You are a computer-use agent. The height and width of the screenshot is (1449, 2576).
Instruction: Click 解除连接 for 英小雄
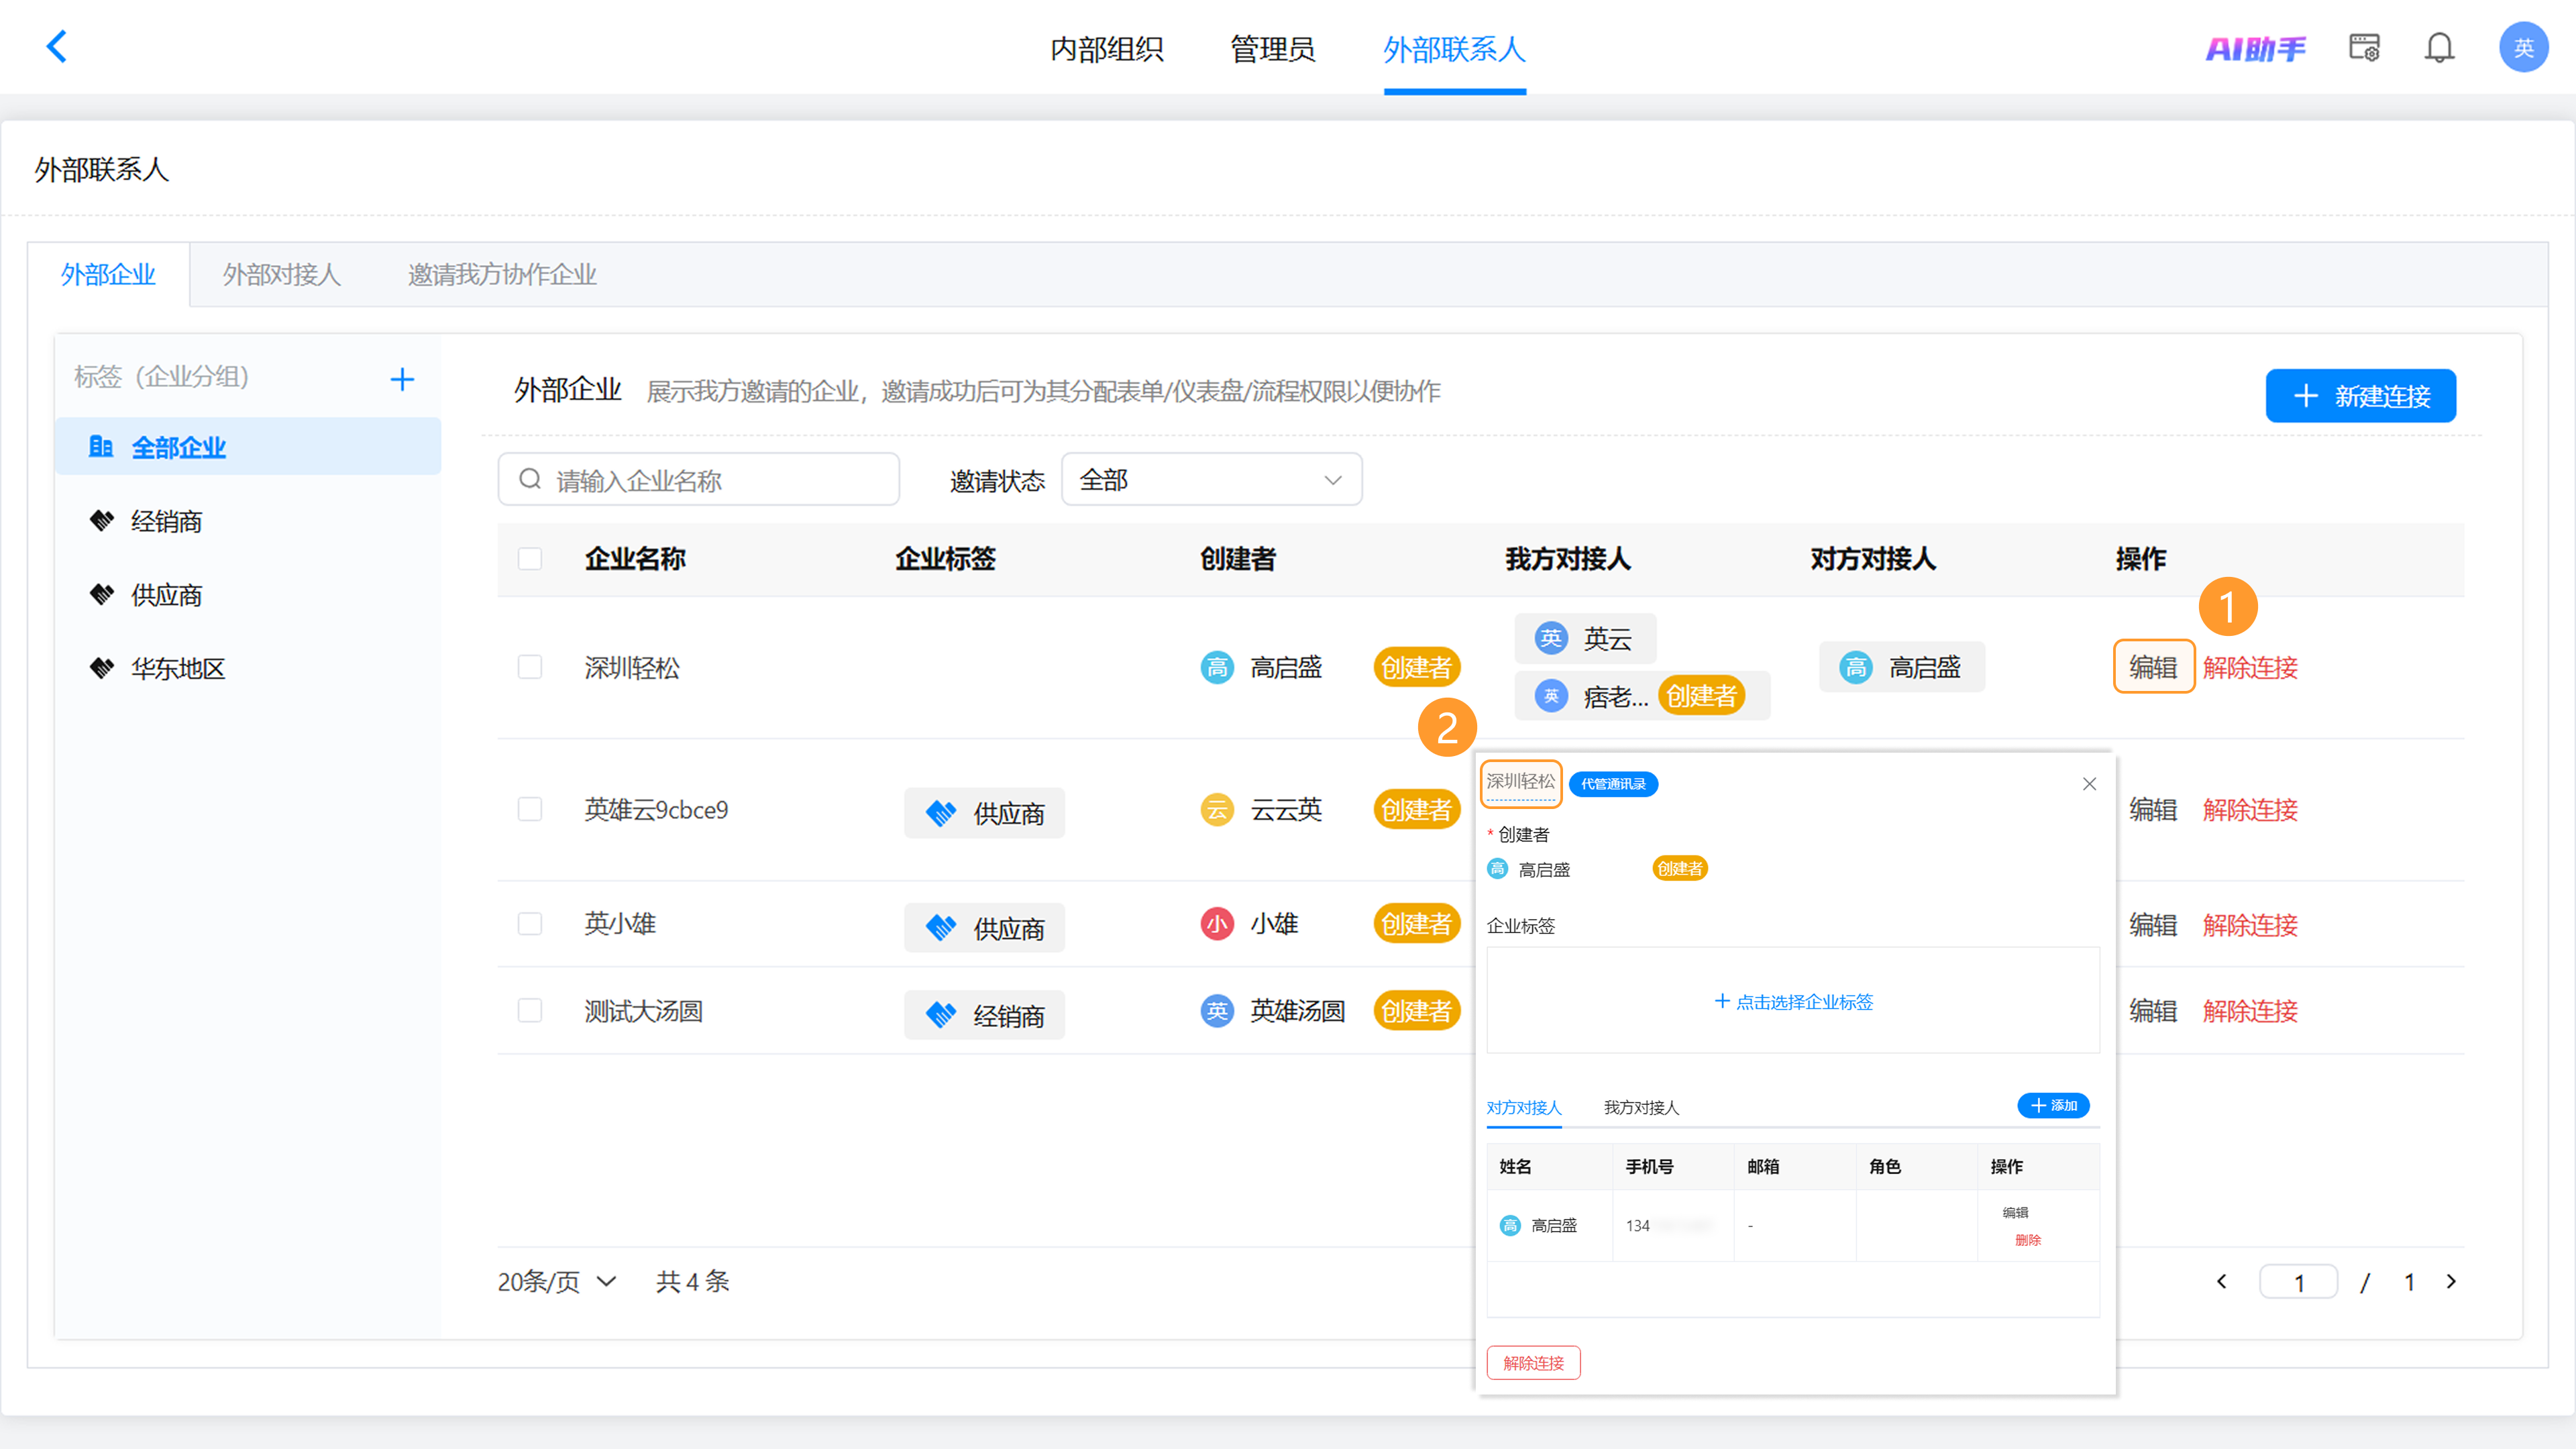click(x=2250, y=924)
